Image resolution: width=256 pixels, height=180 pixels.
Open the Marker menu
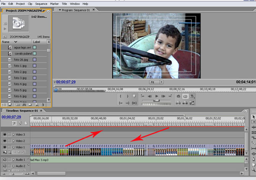[x=54, y=4]
